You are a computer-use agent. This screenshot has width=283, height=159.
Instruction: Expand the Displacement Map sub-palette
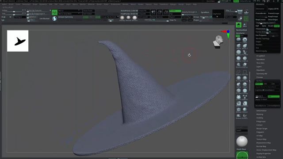tap(264, 143)
